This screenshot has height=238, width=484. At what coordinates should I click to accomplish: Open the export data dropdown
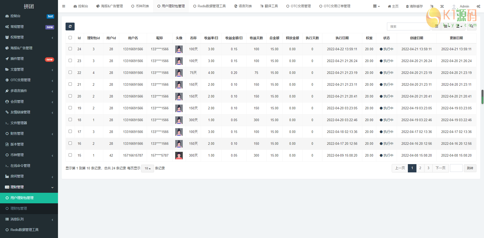459,26
